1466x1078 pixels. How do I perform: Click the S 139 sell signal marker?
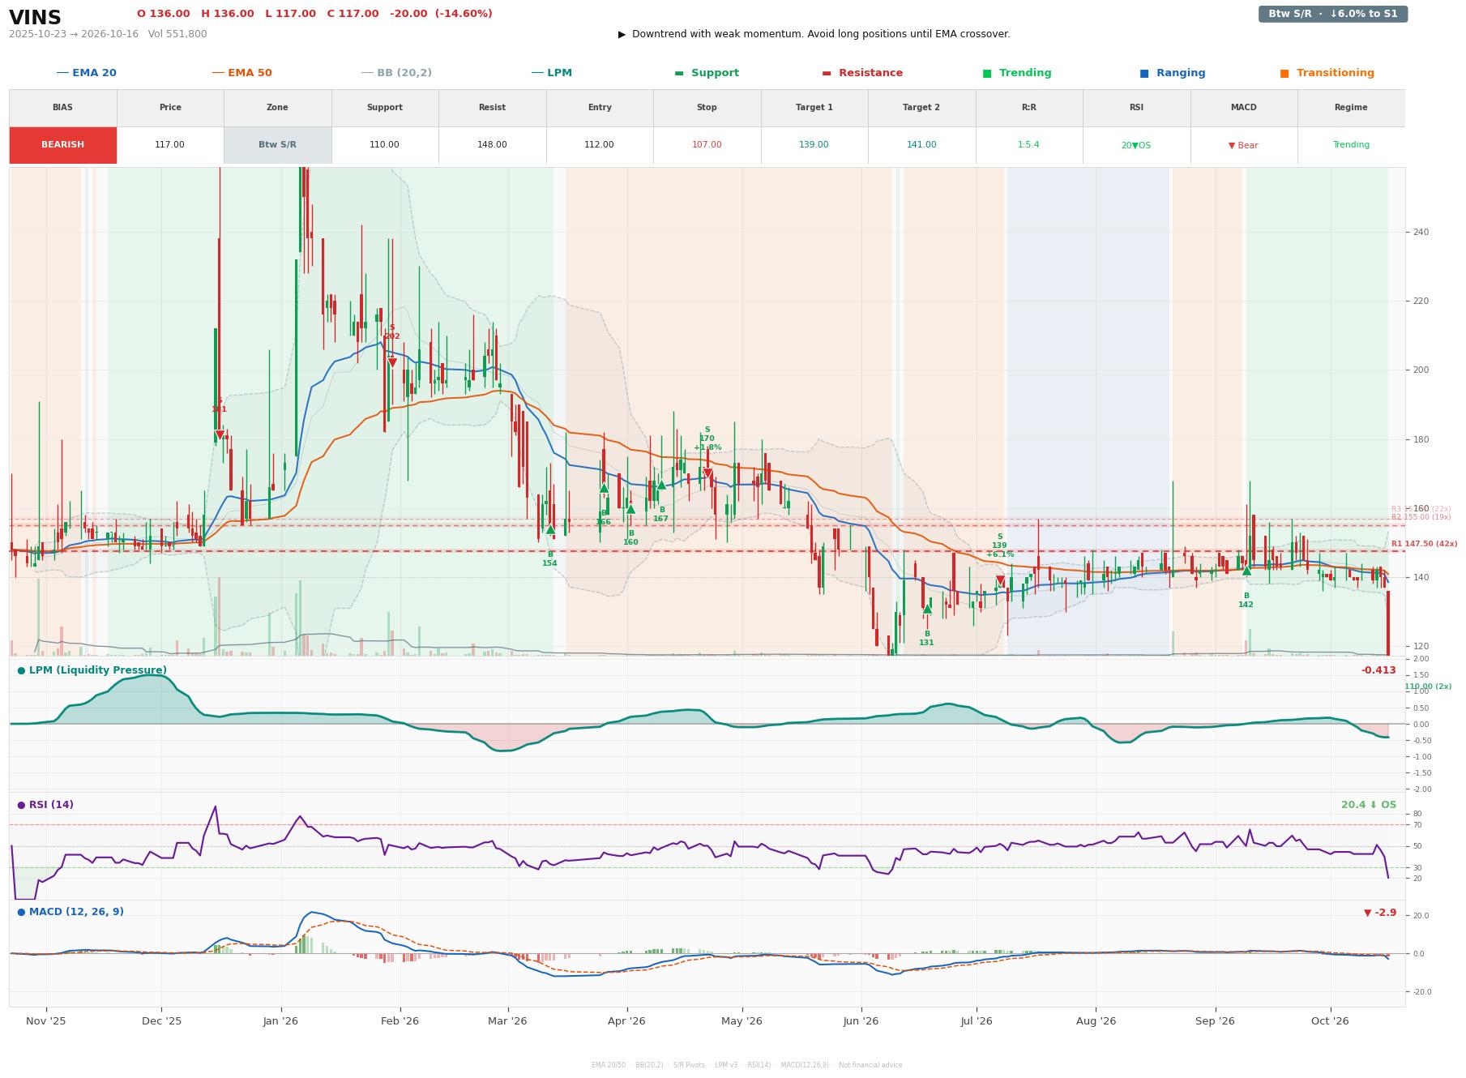(1000, 580)
